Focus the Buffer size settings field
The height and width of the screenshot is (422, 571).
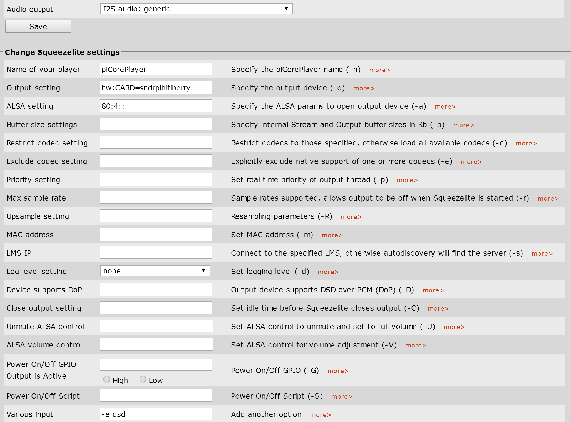156,124
